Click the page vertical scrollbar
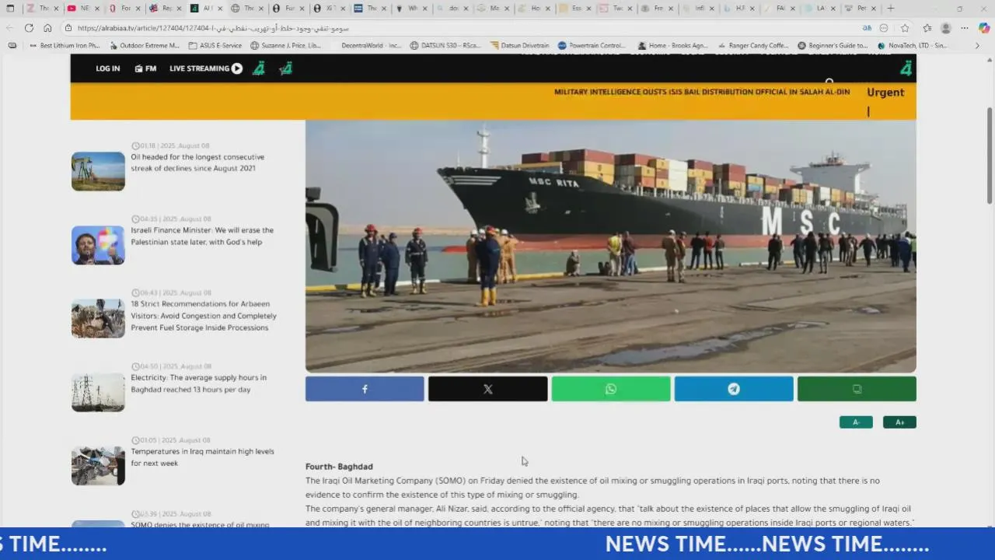The width and height of the screenshot is (995, 560). pos(990,156)
